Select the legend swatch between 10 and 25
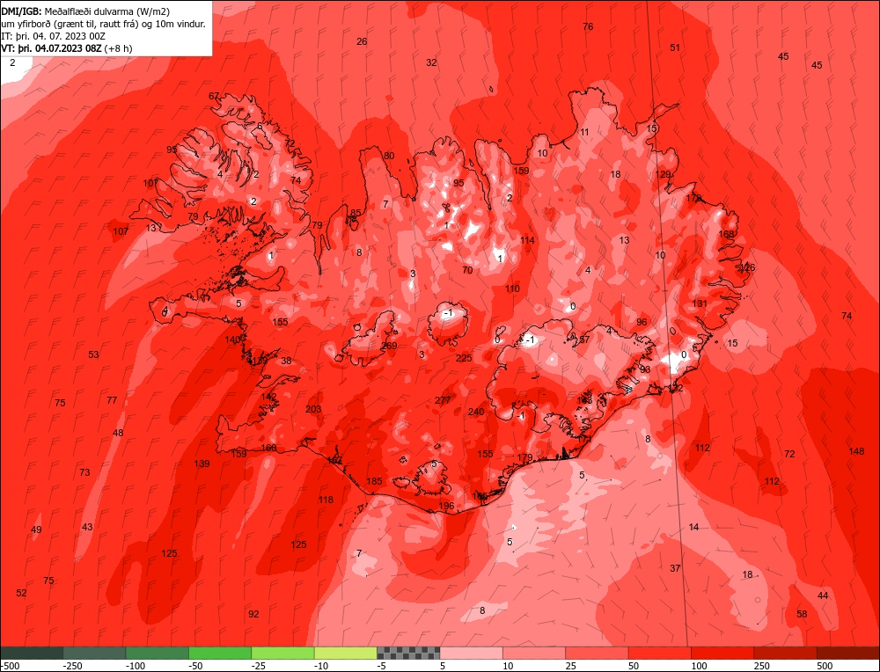Screen dimensions: 880x672 (534, 653)
